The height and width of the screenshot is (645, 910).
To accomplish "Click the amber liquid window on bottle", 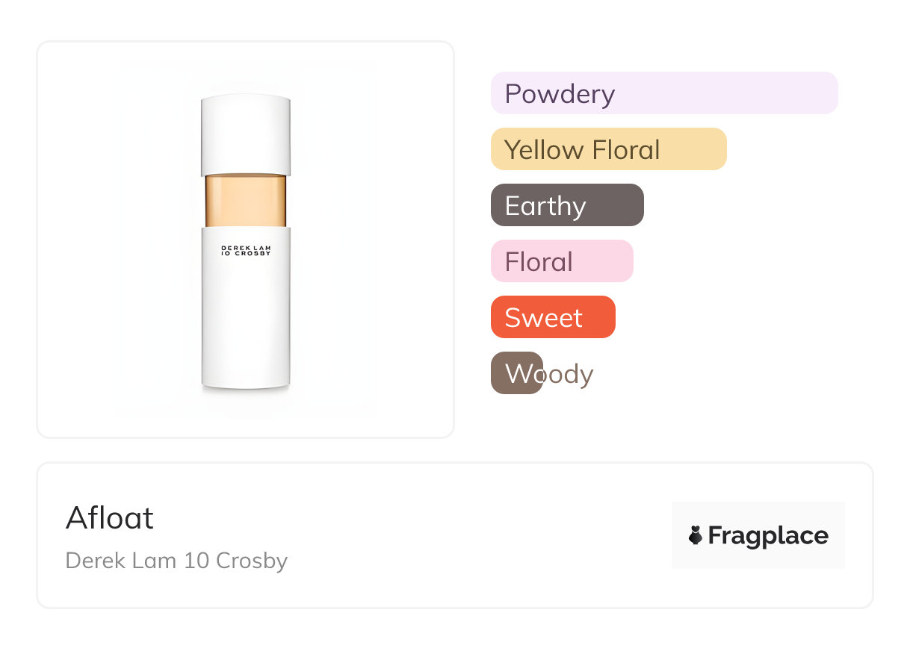I will (x=246, y=200).
